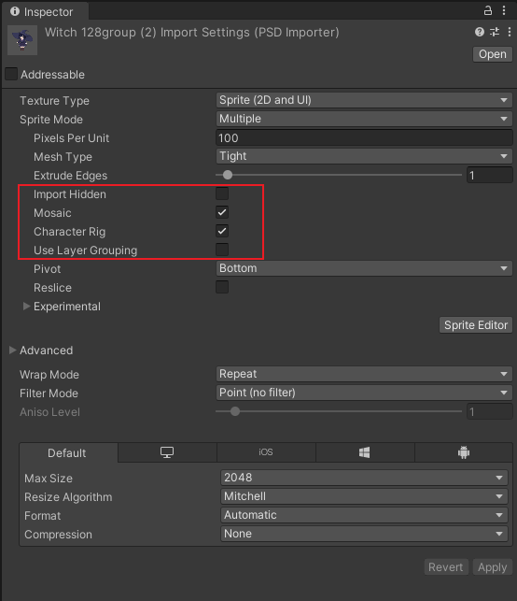Click the Revert button
This screenshot has height=601, width=517.
(x=446, y=567)
